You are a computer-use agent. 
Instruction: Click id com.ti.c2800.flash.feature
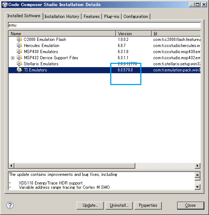coord(177,39)
